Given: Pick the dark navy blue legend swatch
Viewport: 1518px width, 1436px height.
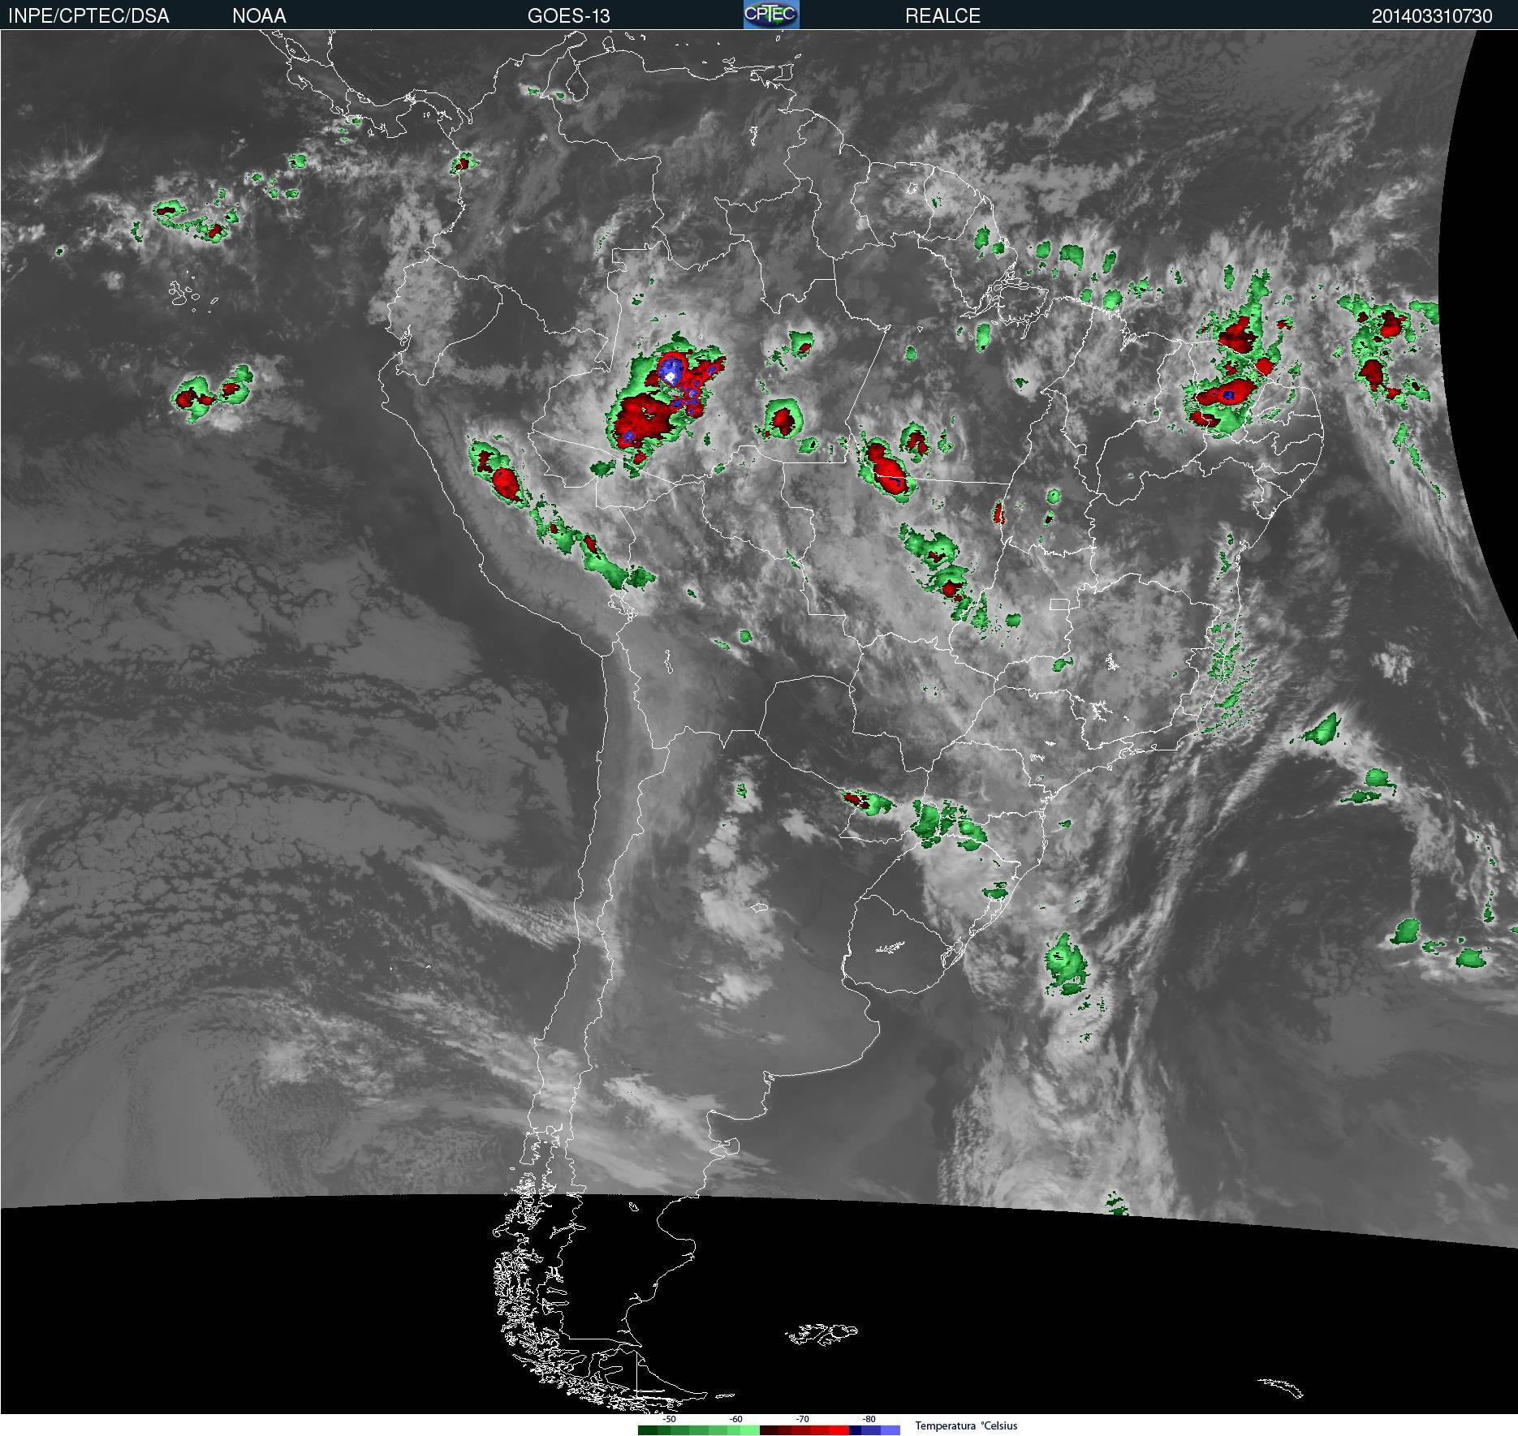Looking at the screenshot, I should pyautogui.click(x=855, y=1430).
